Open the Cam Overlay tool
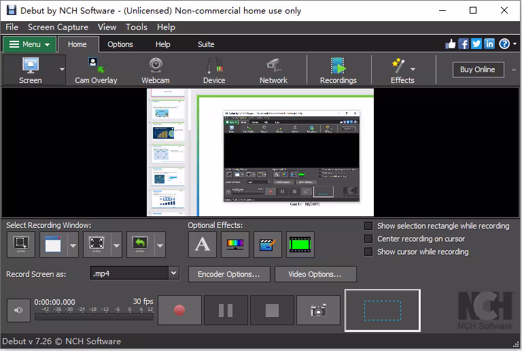Image resolution: width=522 pixels, height=351 pixels. click(96, 70)
